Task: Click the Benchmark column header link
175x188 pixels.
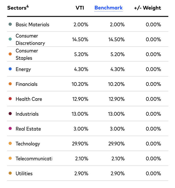Action: pyautogui.click(x=108, y=8)
